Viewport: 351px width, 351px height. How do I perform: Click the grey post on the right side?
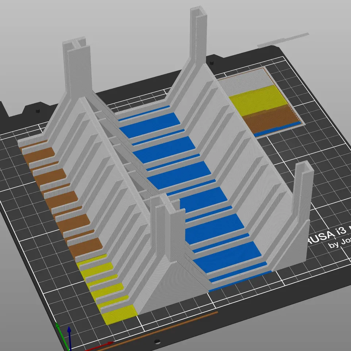(x=304, y=194)
